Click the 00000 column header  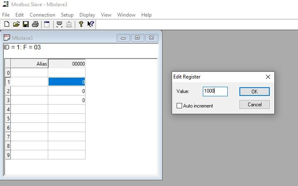[66, 64]
